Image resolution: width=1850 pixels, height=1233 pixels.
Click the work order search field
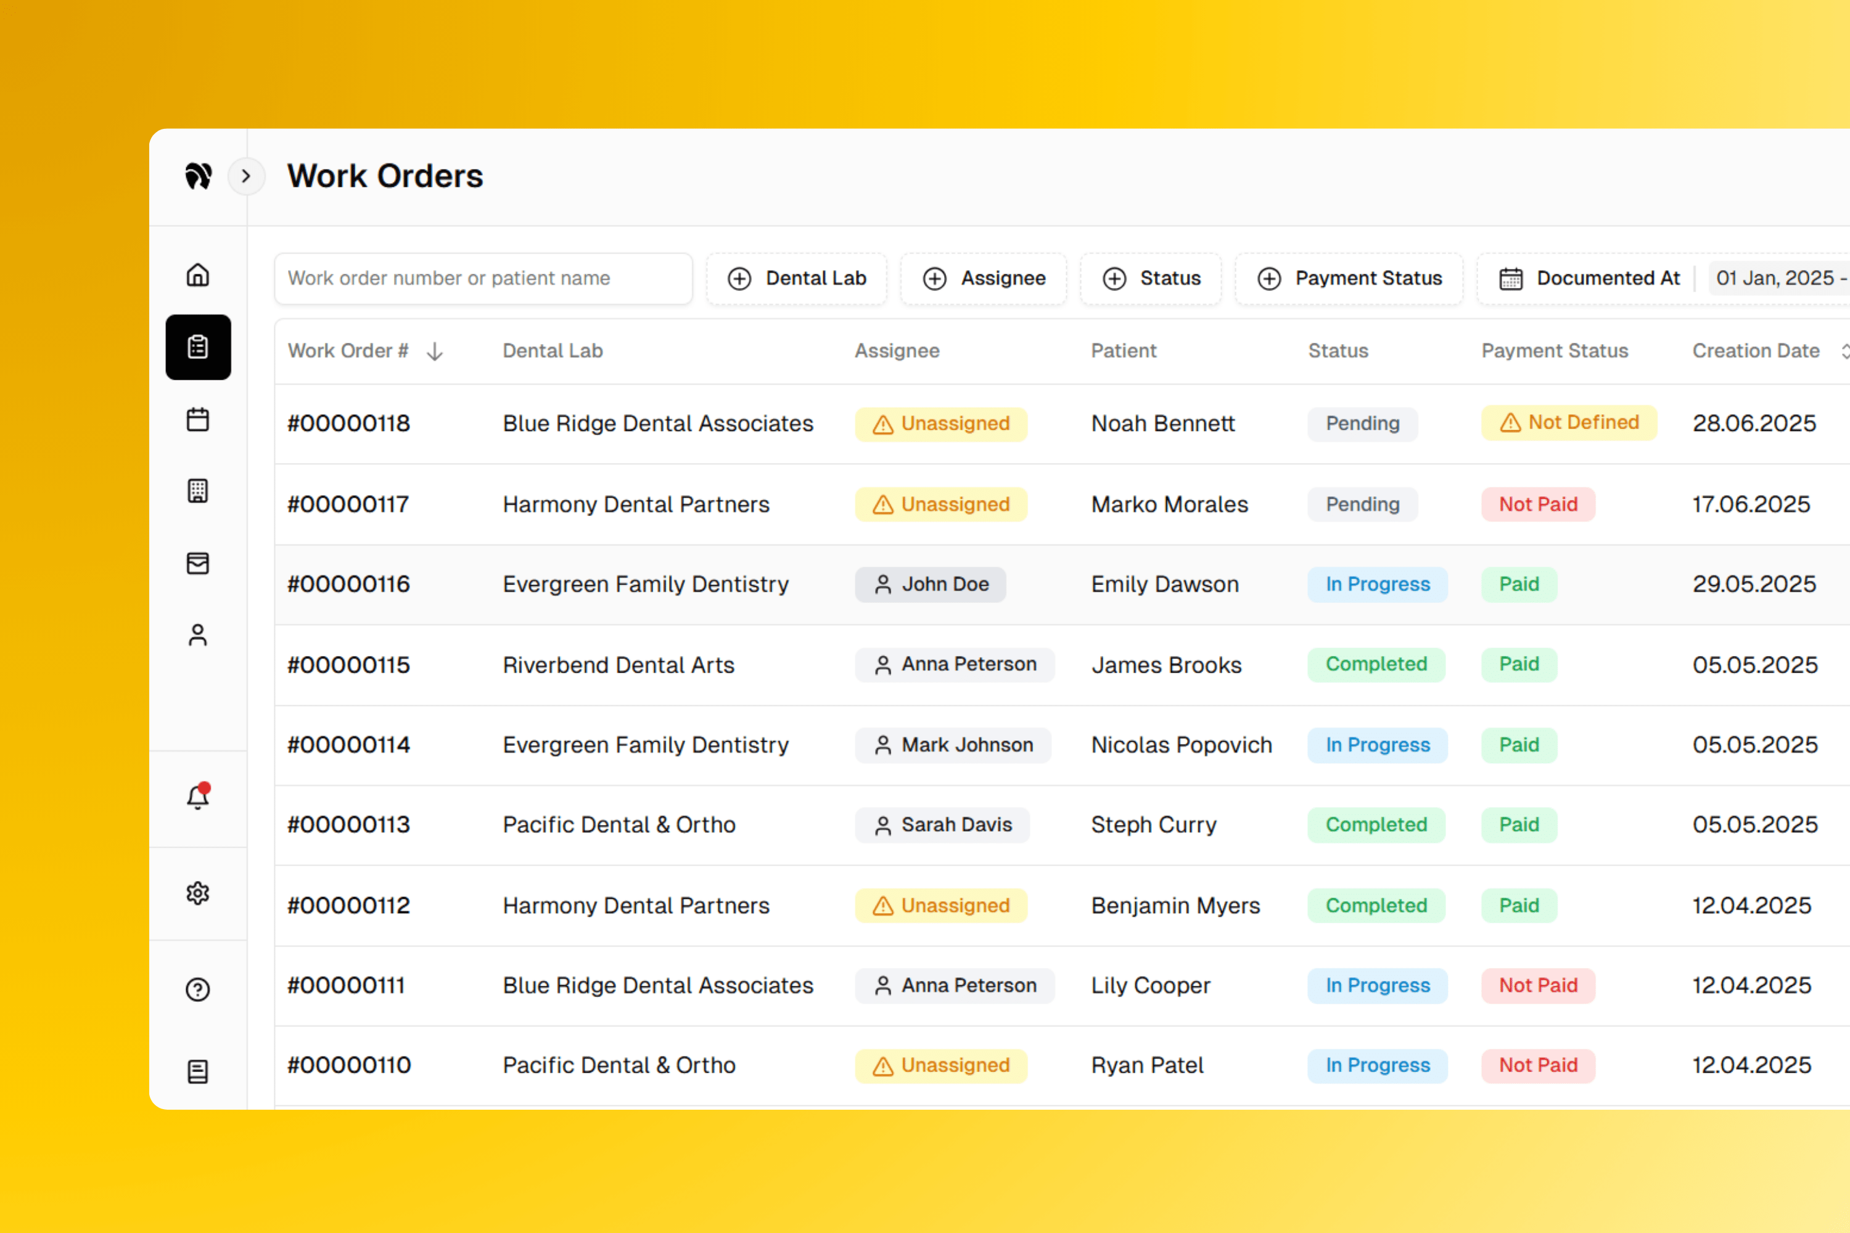coord(483,279)
